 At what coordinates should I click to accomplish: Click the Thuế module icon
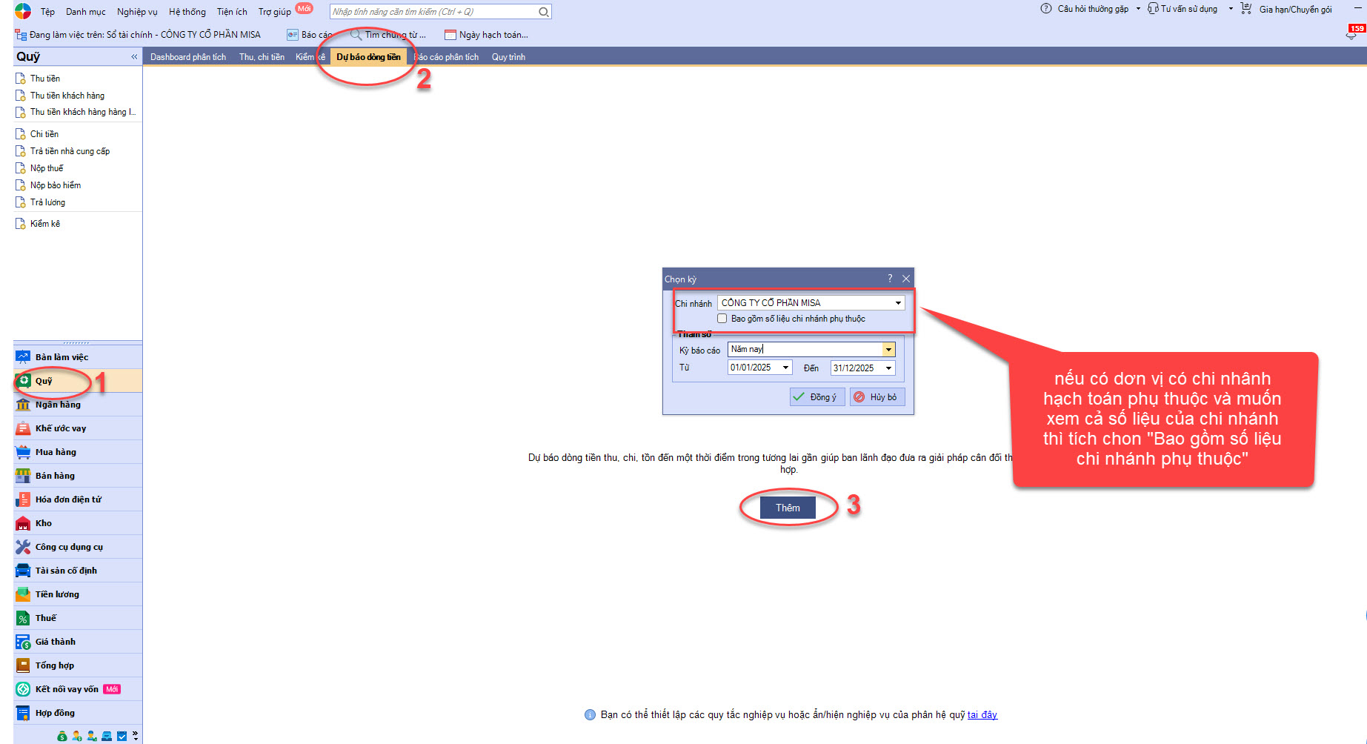pyautogui.click(x=23, y=618)
